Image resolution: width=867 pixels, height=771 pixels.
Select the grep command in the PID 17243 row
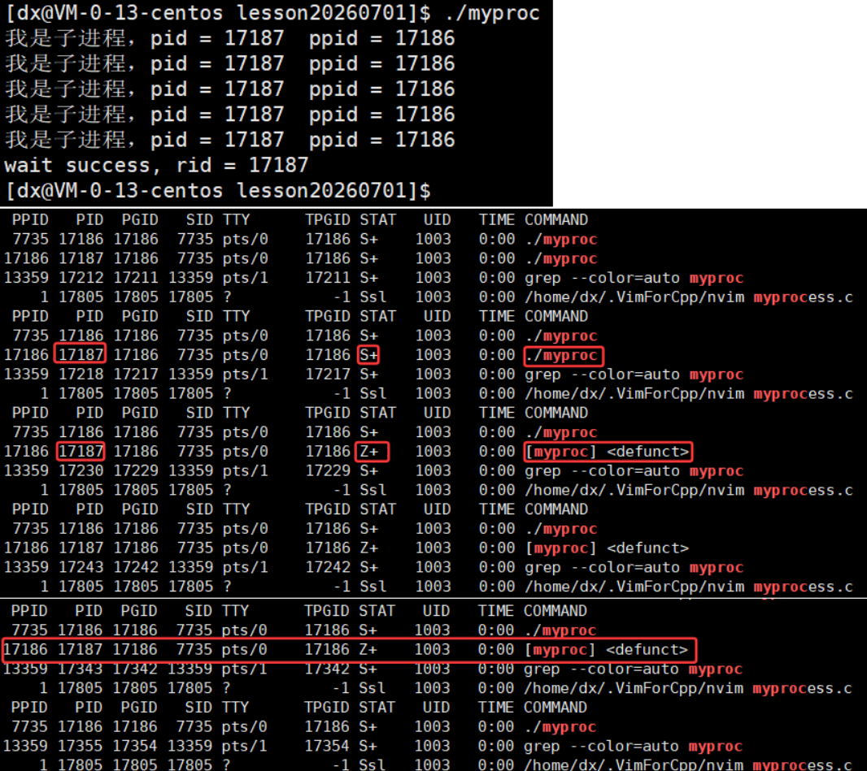pos(634,568)
